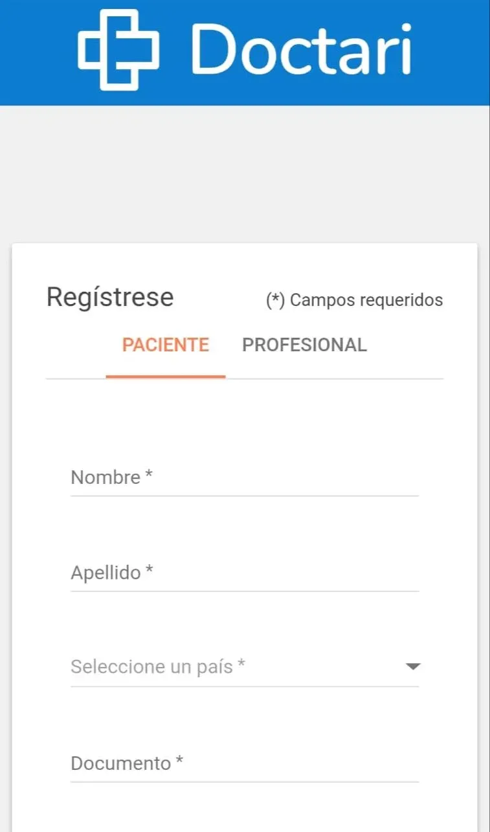This screenshot has height=832, width=490.
Task: Click the Doctari medical cross logo icon
Action: [118, 49]
